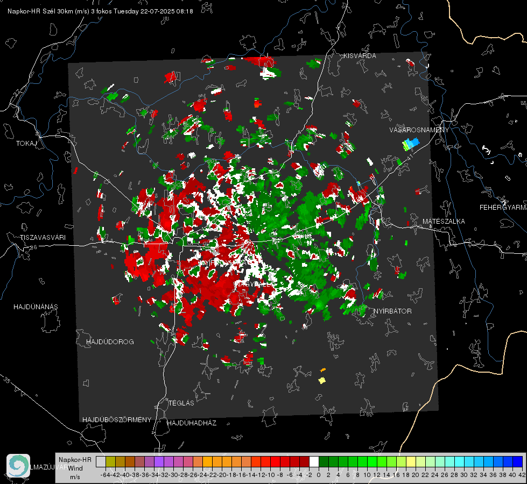This screenshot has width=527, height=484.
Task: Select the HAJDÚHADHÁZ city label
Action: (192, 423)
